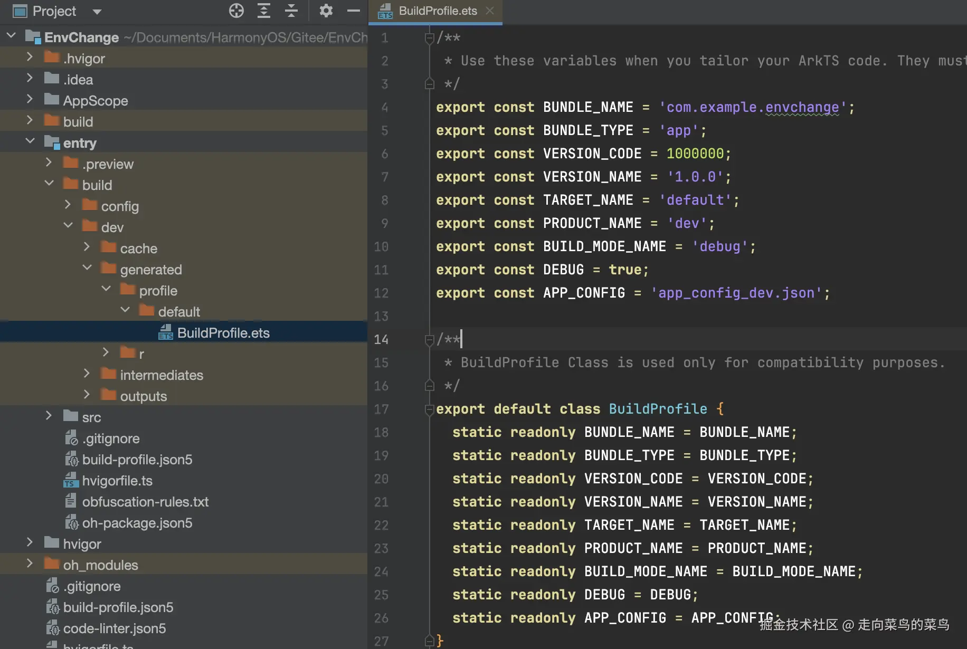Select oh-package.json5 file in tree
The height and width of the screenshot is (649, 967).
[137, 523]
